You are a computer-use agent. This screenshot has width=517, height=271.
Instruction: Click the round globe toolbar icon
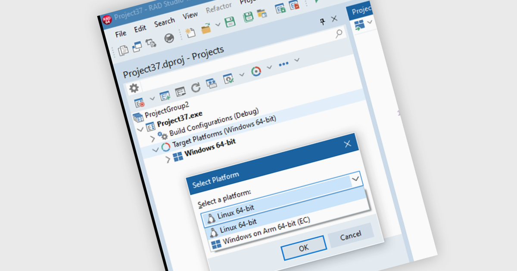coord(169,38)
